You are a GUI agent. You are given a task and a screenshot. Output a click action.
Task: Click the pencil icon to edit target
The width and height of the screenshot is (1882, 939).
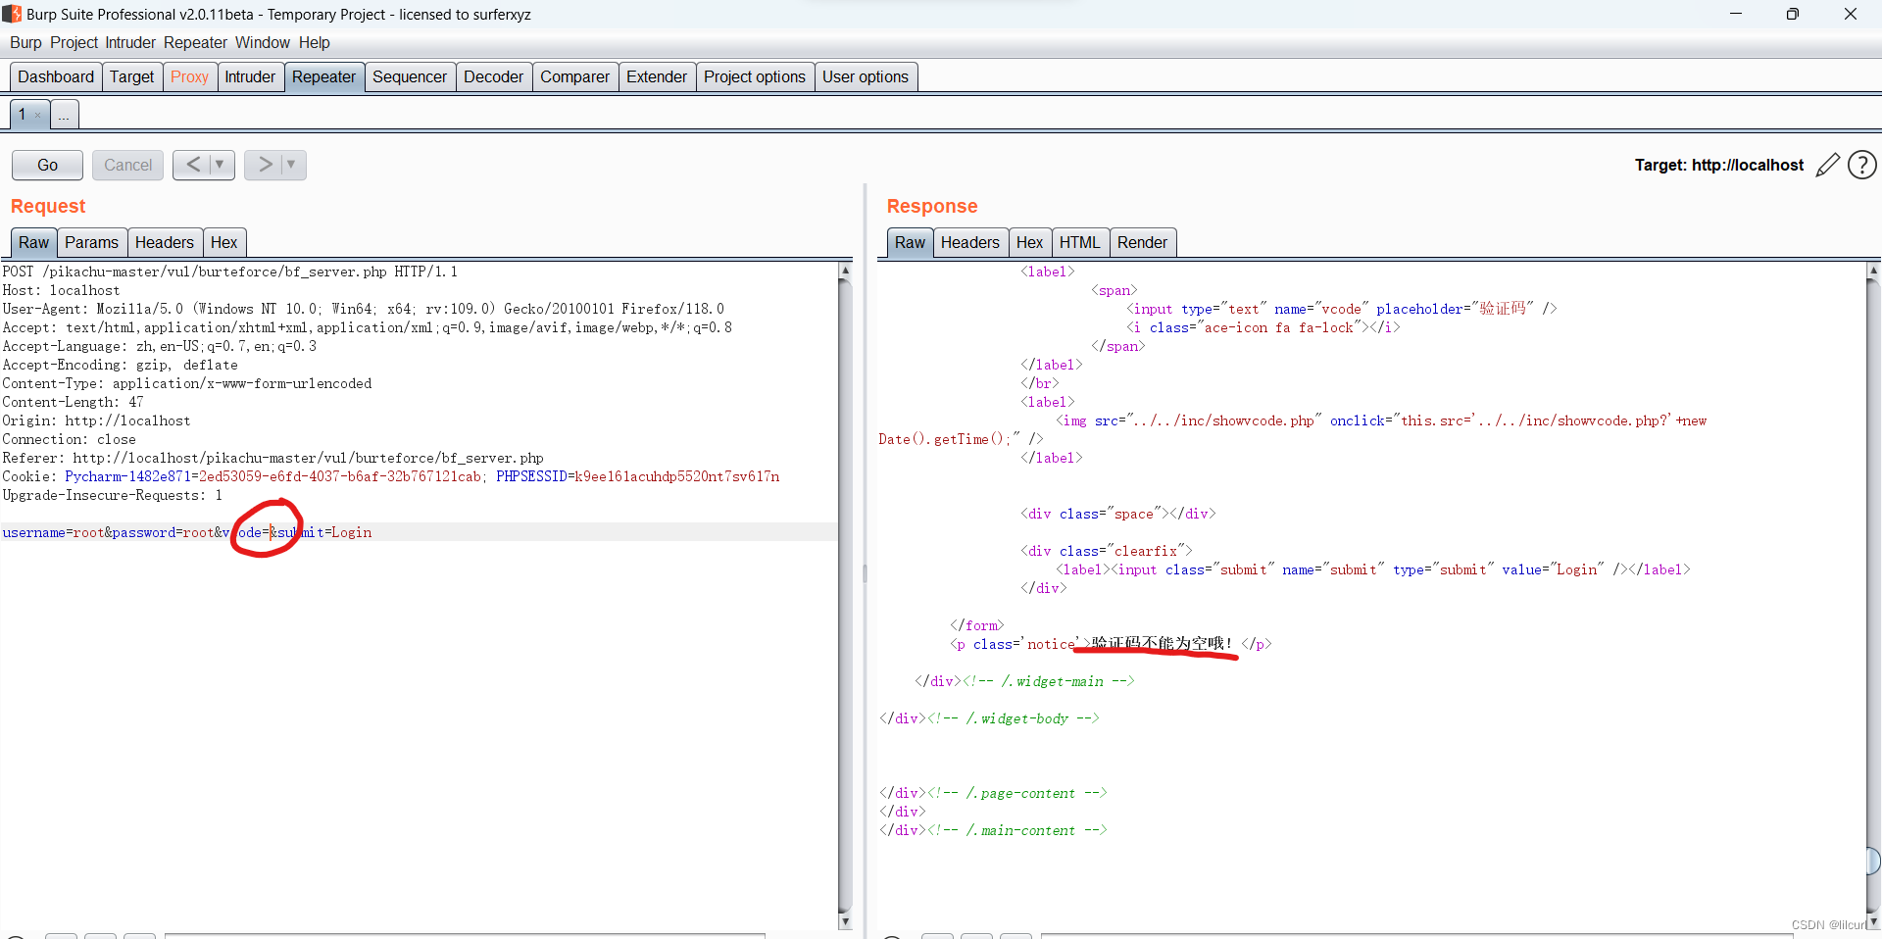click(x=1827, y=166)
